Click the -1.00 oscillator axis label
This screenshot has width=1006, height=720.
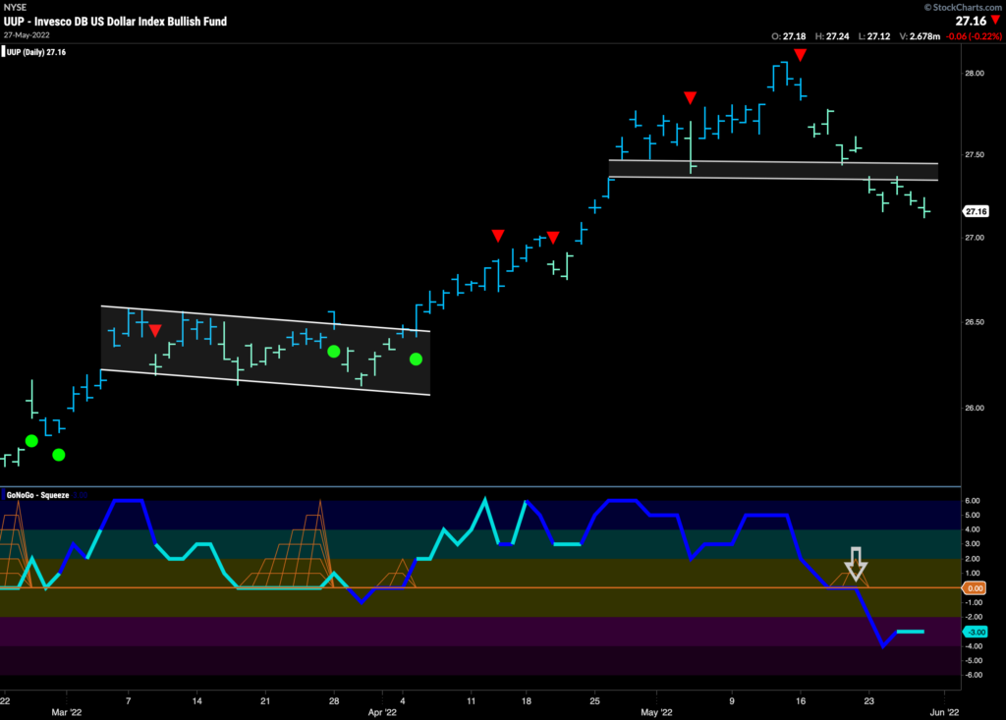coord(974,602)
